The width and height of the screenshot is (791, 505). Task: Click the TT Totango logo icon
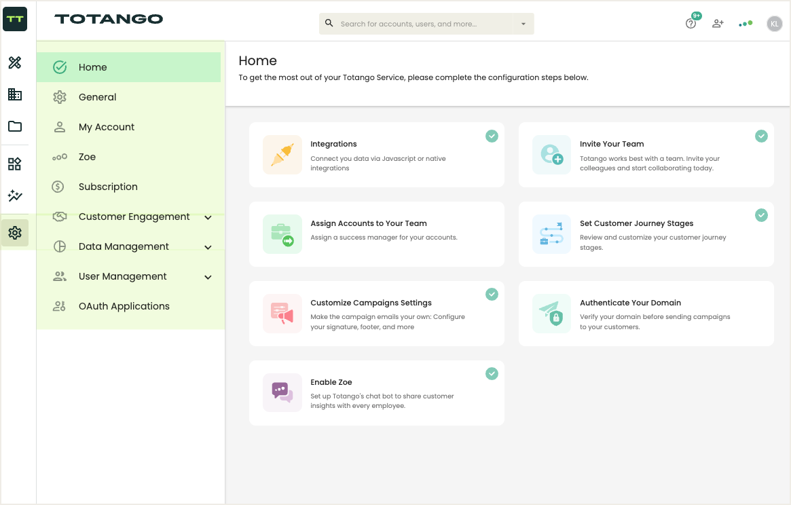pos(15,19)
